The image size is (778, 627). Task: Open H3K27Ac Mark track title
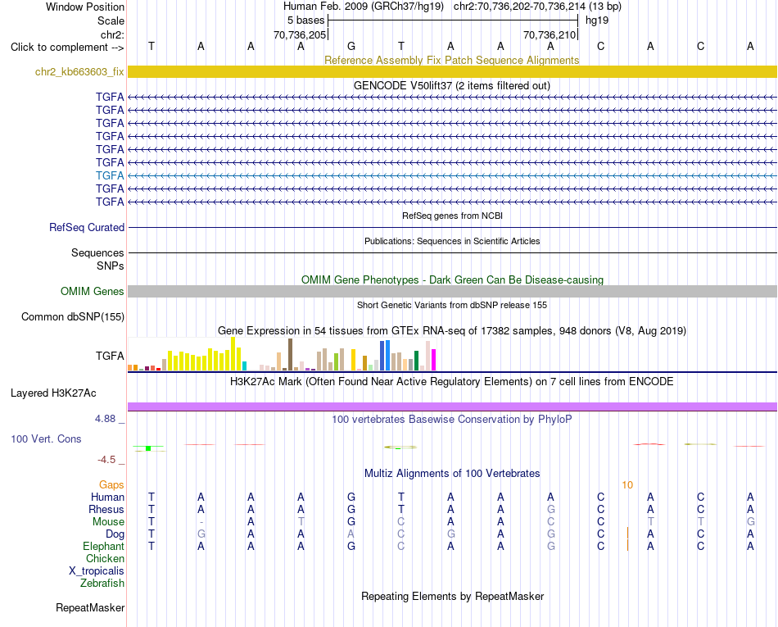(x=452, y=382)
